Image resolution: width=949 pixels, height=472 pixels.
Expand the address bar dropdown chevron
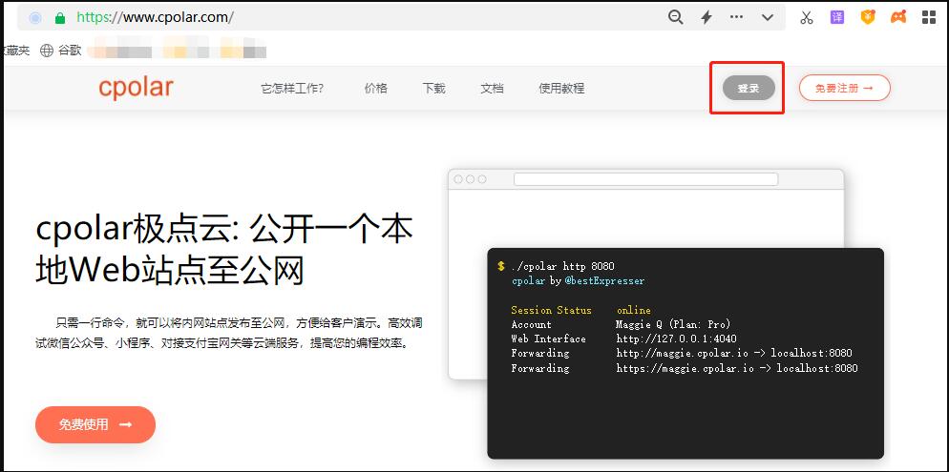click(x=767, y=17)
